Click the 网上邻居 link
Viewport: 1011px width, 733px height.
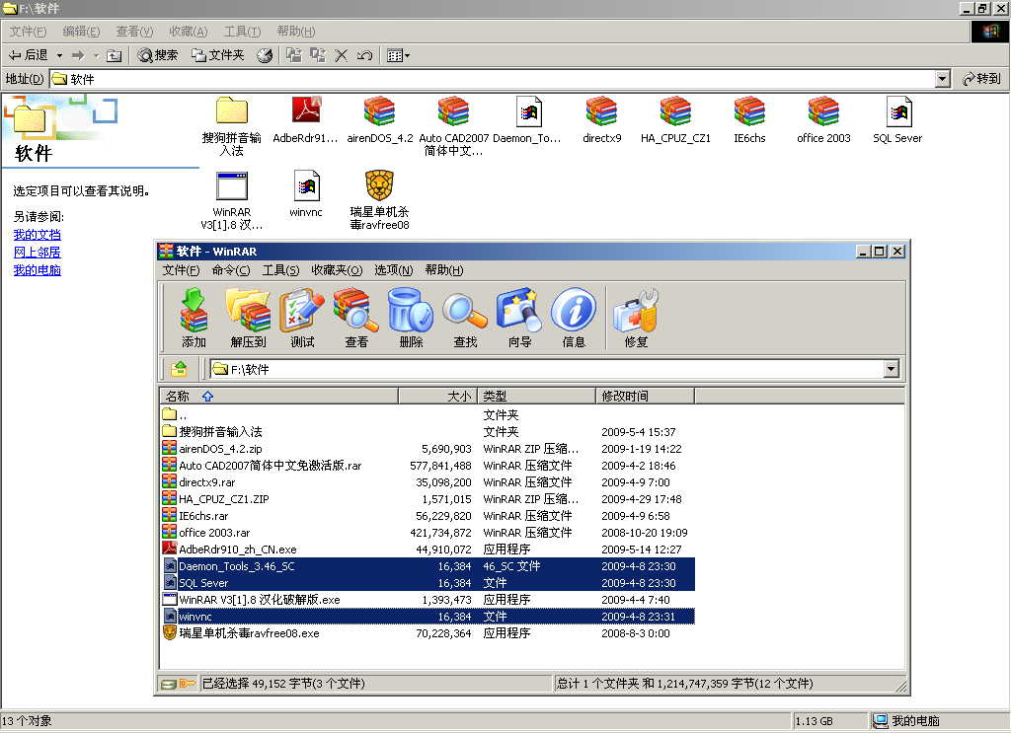click(37, 252)
